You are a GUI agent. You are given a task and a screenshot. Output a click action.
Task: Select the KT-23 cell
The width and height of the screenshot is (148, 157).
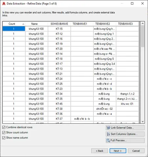point(59,89)
